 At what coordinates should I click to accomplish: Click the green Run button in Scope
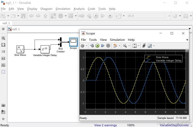pyautogui.click(x=97, y=46)
